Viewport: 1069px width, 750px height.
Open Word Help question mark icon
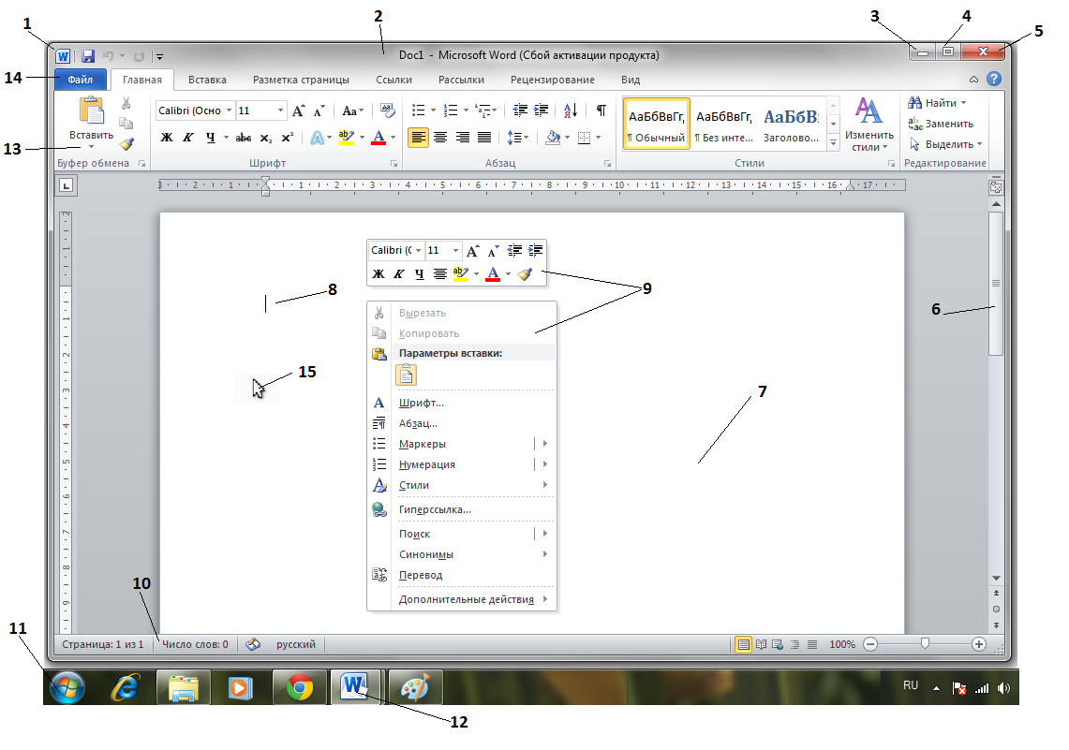(x=994, y=79)
